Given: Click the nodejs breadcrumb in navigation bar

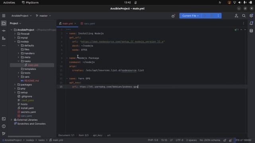Looking at the screenshot, I should pyautogui.click(x=30, y=140).
